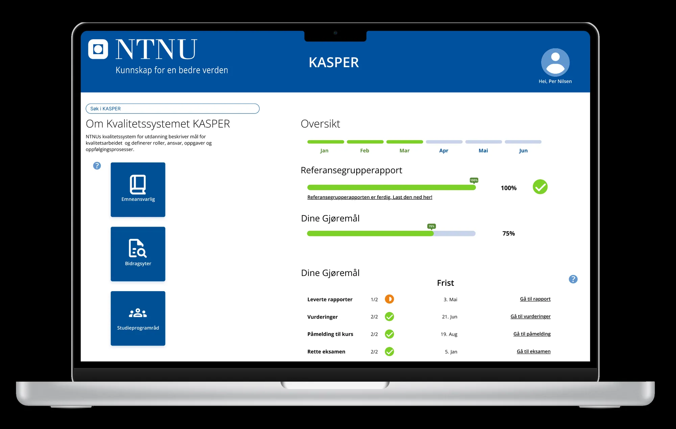Open the Emneansvarlig book tile

coord(138,190)
